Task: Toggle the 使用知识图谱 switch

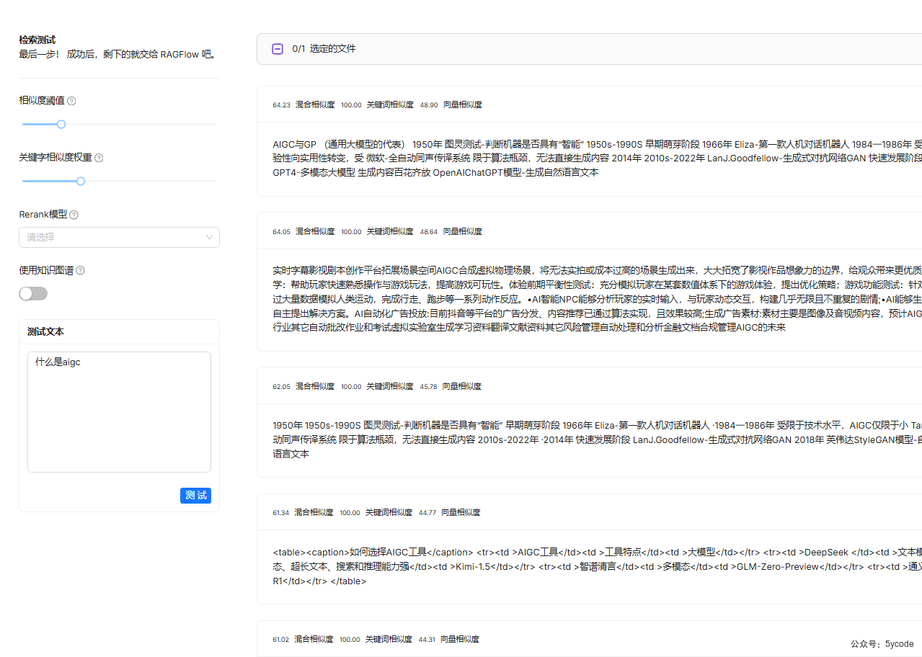Action: pyautogui.click(x=33, y=294)
